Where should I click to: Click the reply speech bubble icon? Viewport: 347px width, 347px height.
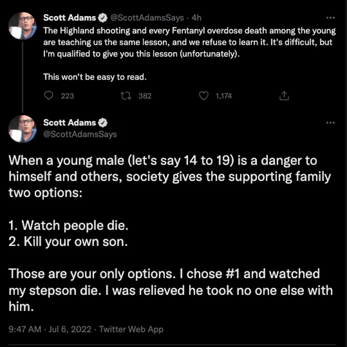48,96
